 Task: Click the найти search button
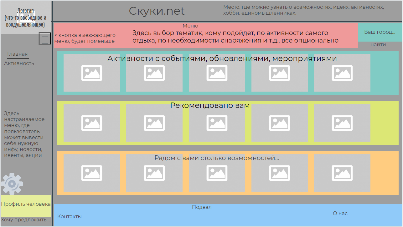(379, 44)
